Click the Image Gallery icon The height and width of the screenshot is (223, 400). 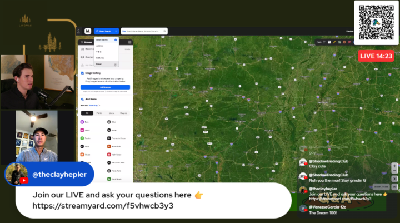coord(82,73)
